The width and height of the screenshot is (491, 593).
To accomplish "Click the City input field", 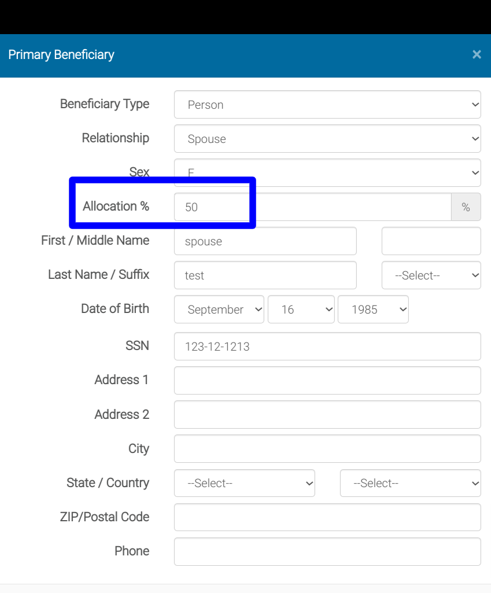I will point(327,449).
